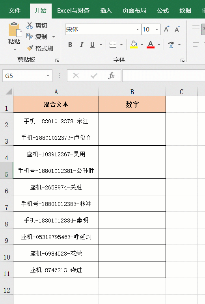Screen dimensions: 205x304
Task: Click the align left icon
Action: [196, 44]
